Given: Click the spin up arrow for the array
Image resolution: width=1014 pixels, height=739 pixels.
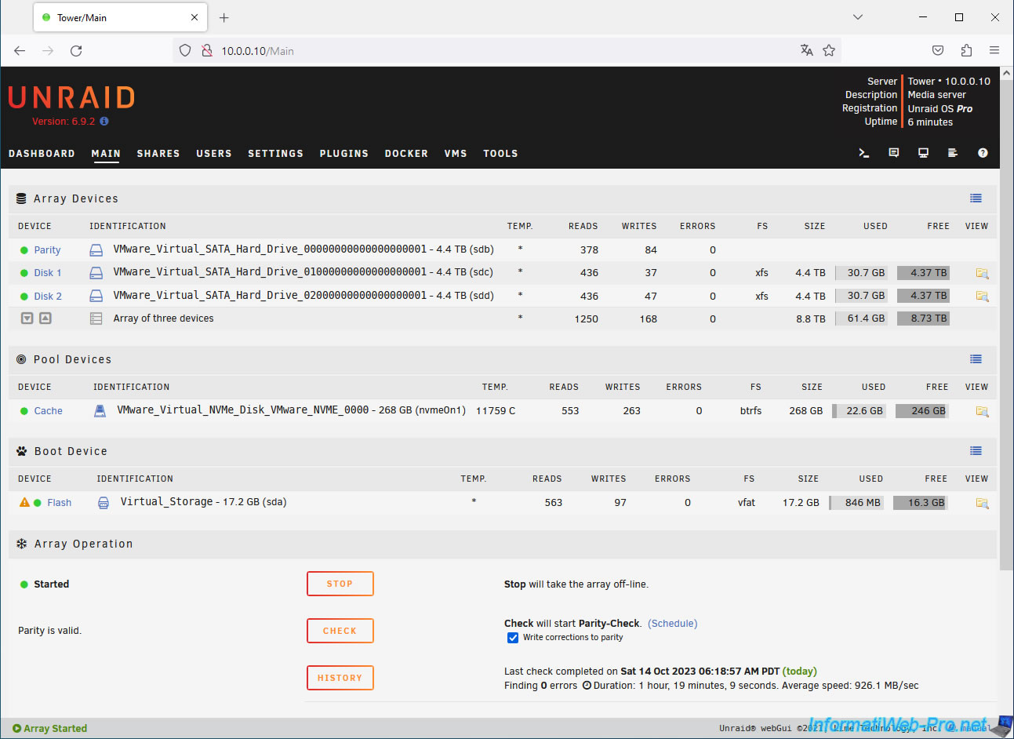Looking at the screenshot, I should pyautogui.click(x=45, y=319).
